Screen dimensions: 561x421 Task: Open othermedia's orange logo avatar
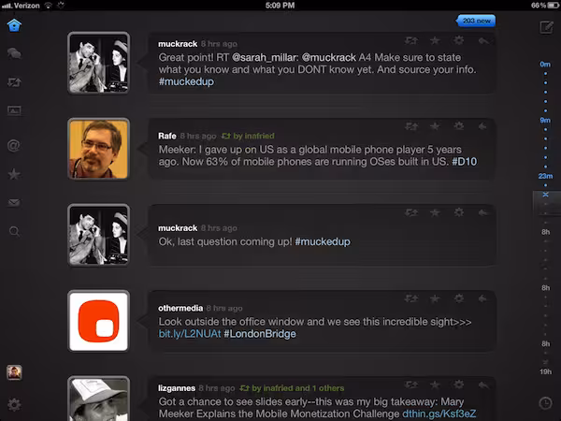tap(98, 321)
